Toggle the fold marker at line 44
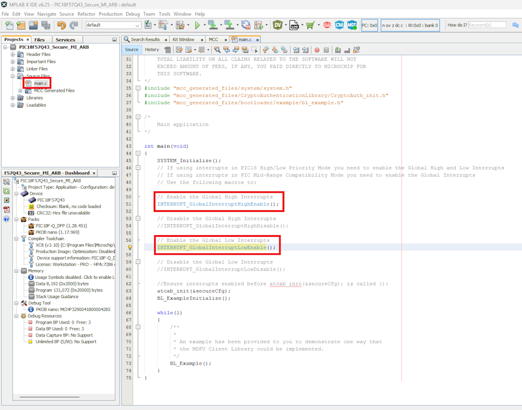522x410 pixels. [138, 153]
